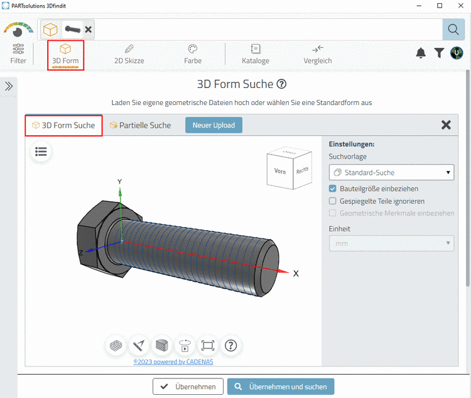
Task: Remove the bolt search chip
Action: coord(89,30)
